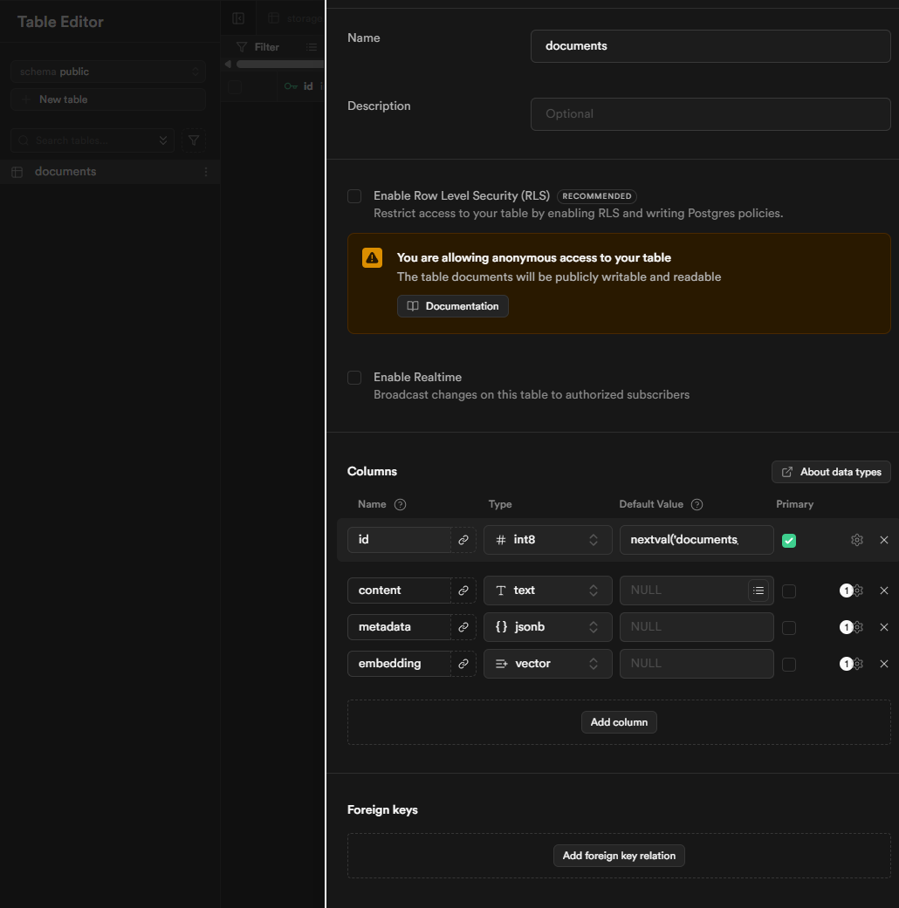Click the link icon beside id column

[463, 540]
